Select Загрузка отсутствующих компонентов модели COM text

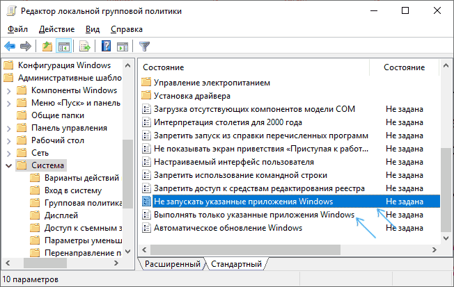click(254, 109)
